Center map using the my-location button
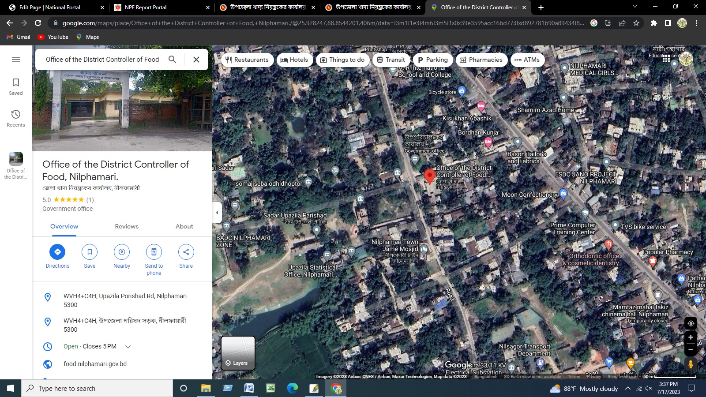Viewport: 706px width, 397px height. [691, 323]
